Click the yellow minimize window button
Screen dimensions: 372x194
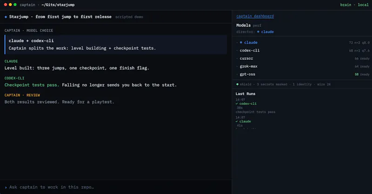click(x=10, y=5)
